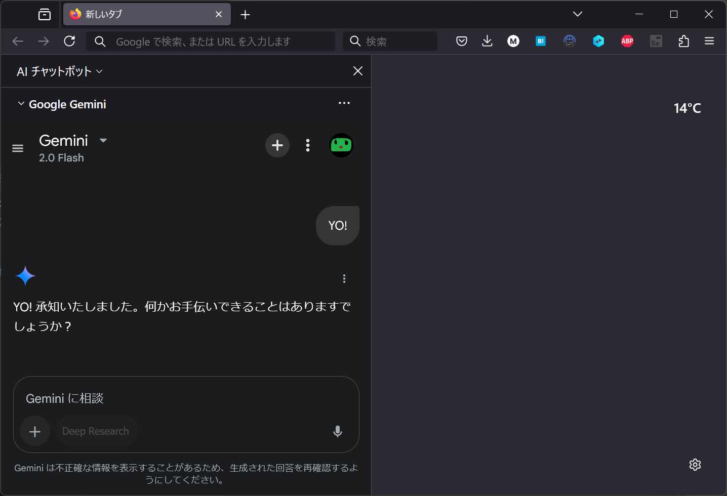Open the downloads panel
This screenshot has width=727, height=496.
pyautogui.click(x=487, y=42)
